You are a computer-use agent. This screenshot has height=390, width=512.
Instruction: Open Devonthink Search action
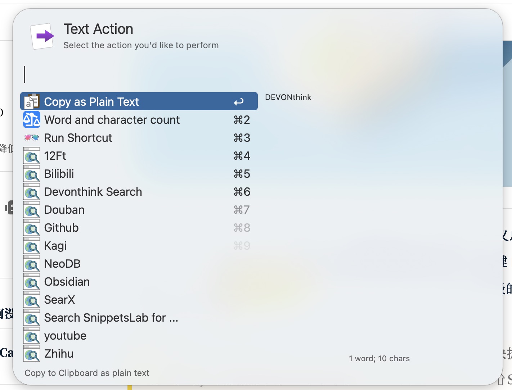pyautogui.click(x=93, y=192)
